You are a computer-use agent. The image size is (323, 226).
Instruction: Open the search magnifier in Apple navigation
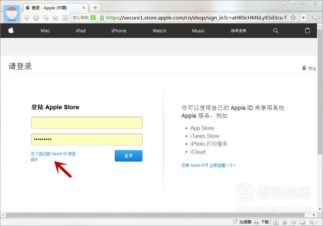[275, 31]
